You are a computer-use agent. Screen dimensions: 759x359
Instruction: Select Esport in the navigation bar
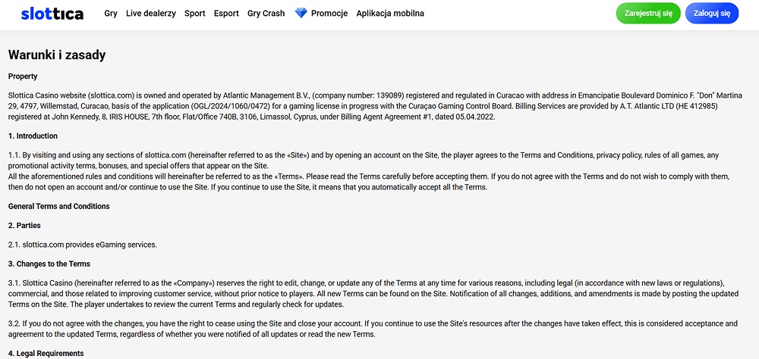[226, 14]
